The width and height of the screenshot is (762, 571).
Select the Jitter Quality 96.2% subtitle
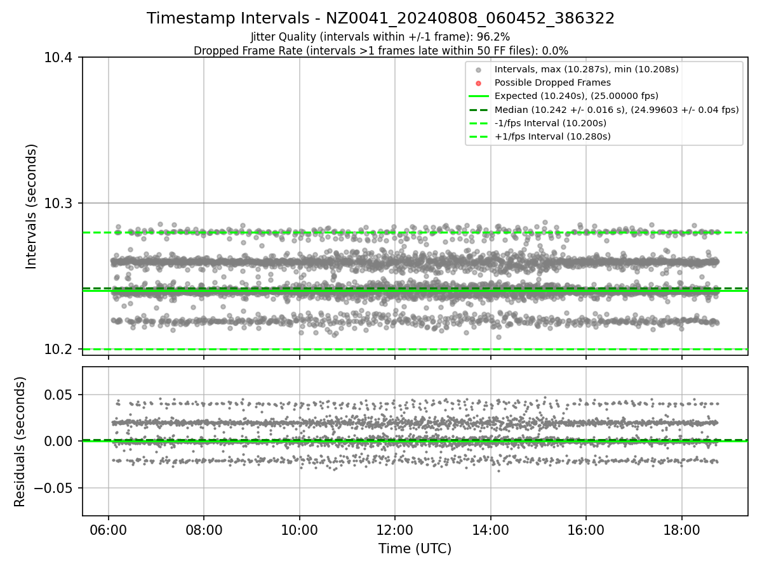[x=380, y=37]
